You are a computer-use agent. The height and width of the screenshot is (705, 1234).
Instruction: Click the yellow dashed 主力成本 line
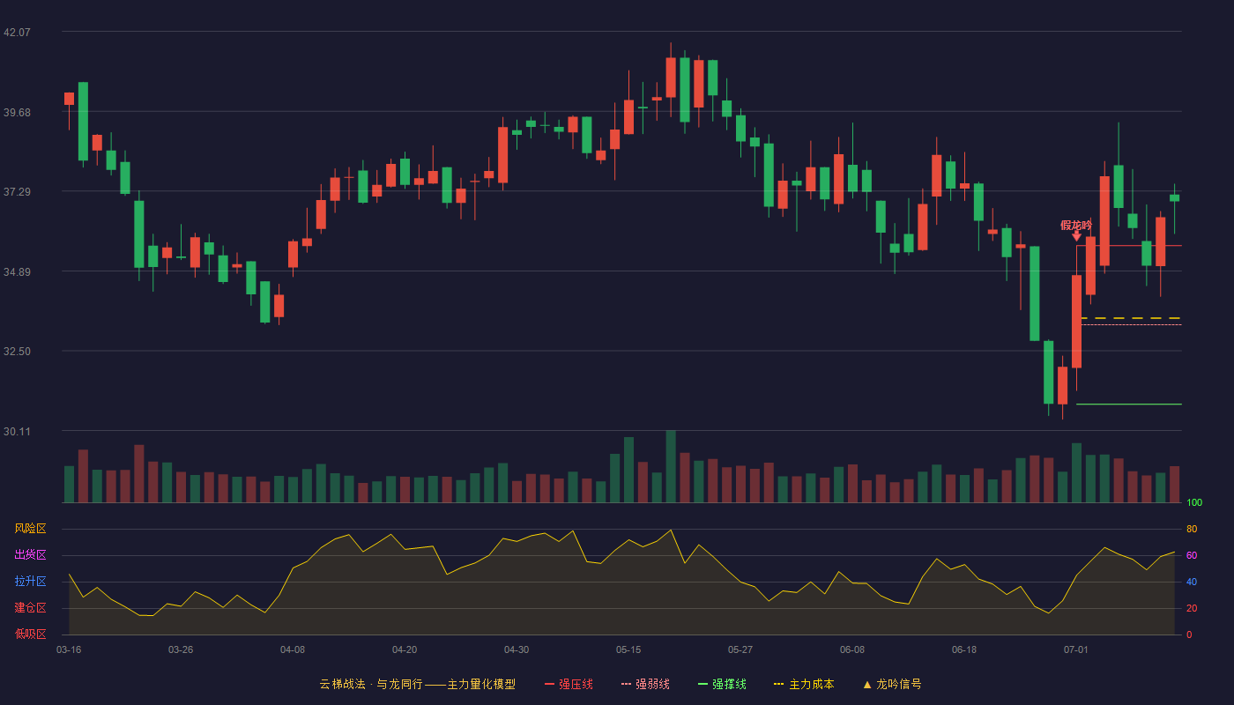1129,318
